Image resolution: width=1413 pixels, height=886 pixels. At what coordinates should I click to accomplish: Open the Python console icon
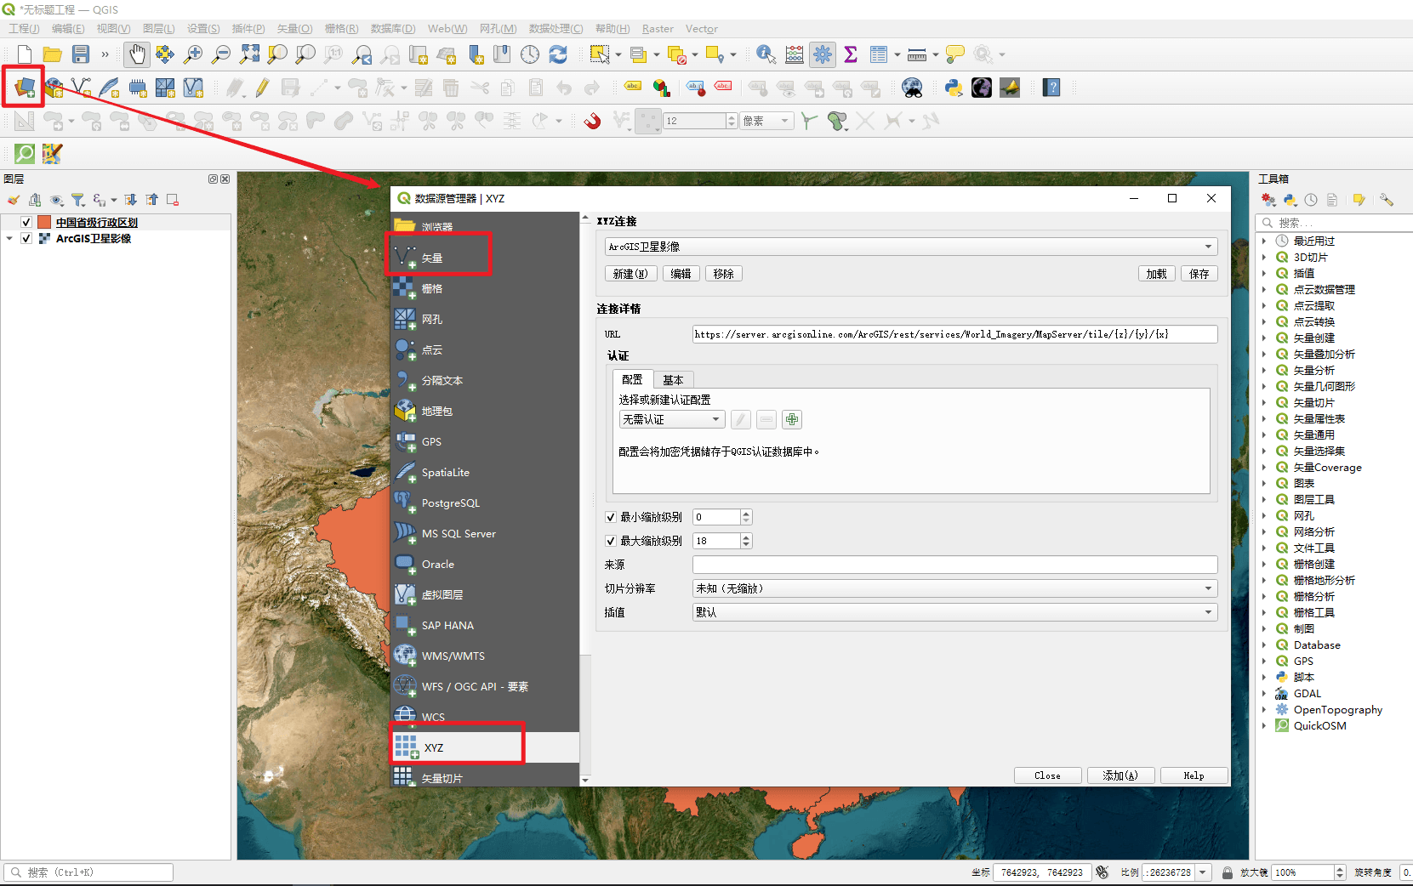954,88
